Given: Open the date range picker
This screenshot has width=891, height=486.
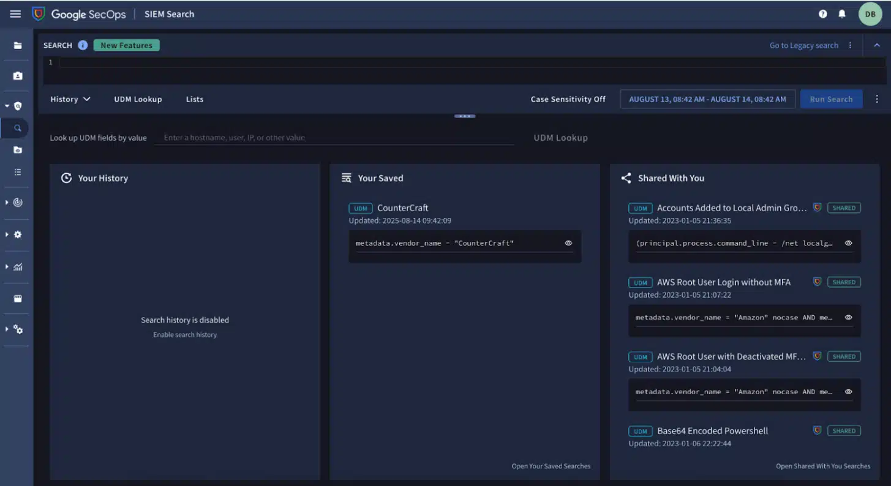Looking at the screenshot, I should point(707,99).
